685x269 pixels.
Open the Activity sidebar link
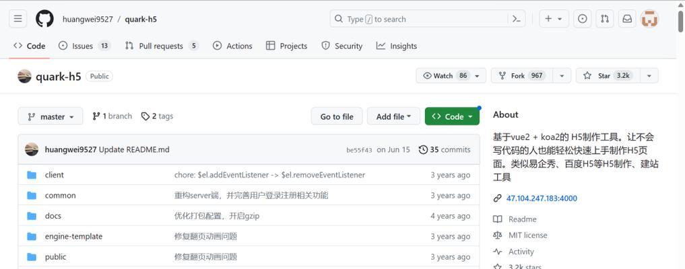[x=521, y=252]
